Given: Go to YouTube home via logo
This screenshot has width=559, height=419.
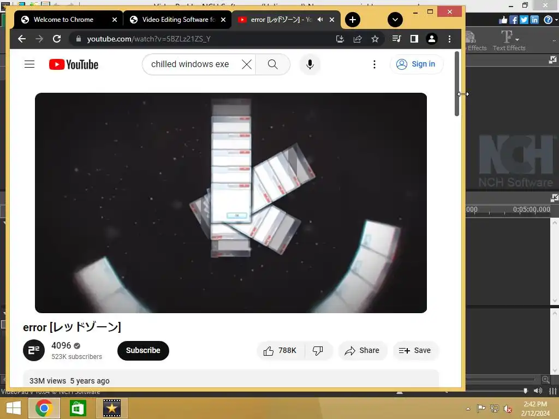Looking at the screenshot, I should 74,64.
